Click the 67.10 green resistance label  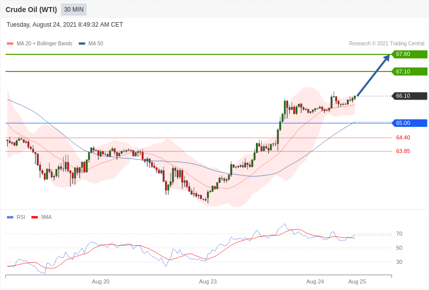pos(410,71)
